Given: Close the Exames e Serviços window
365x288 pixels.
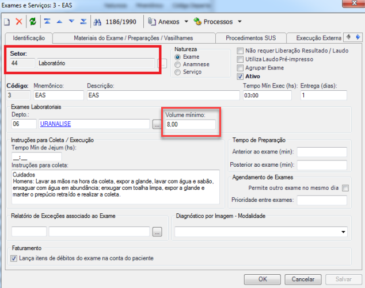Looking at the screenshot, I should [x=354, y=3].
